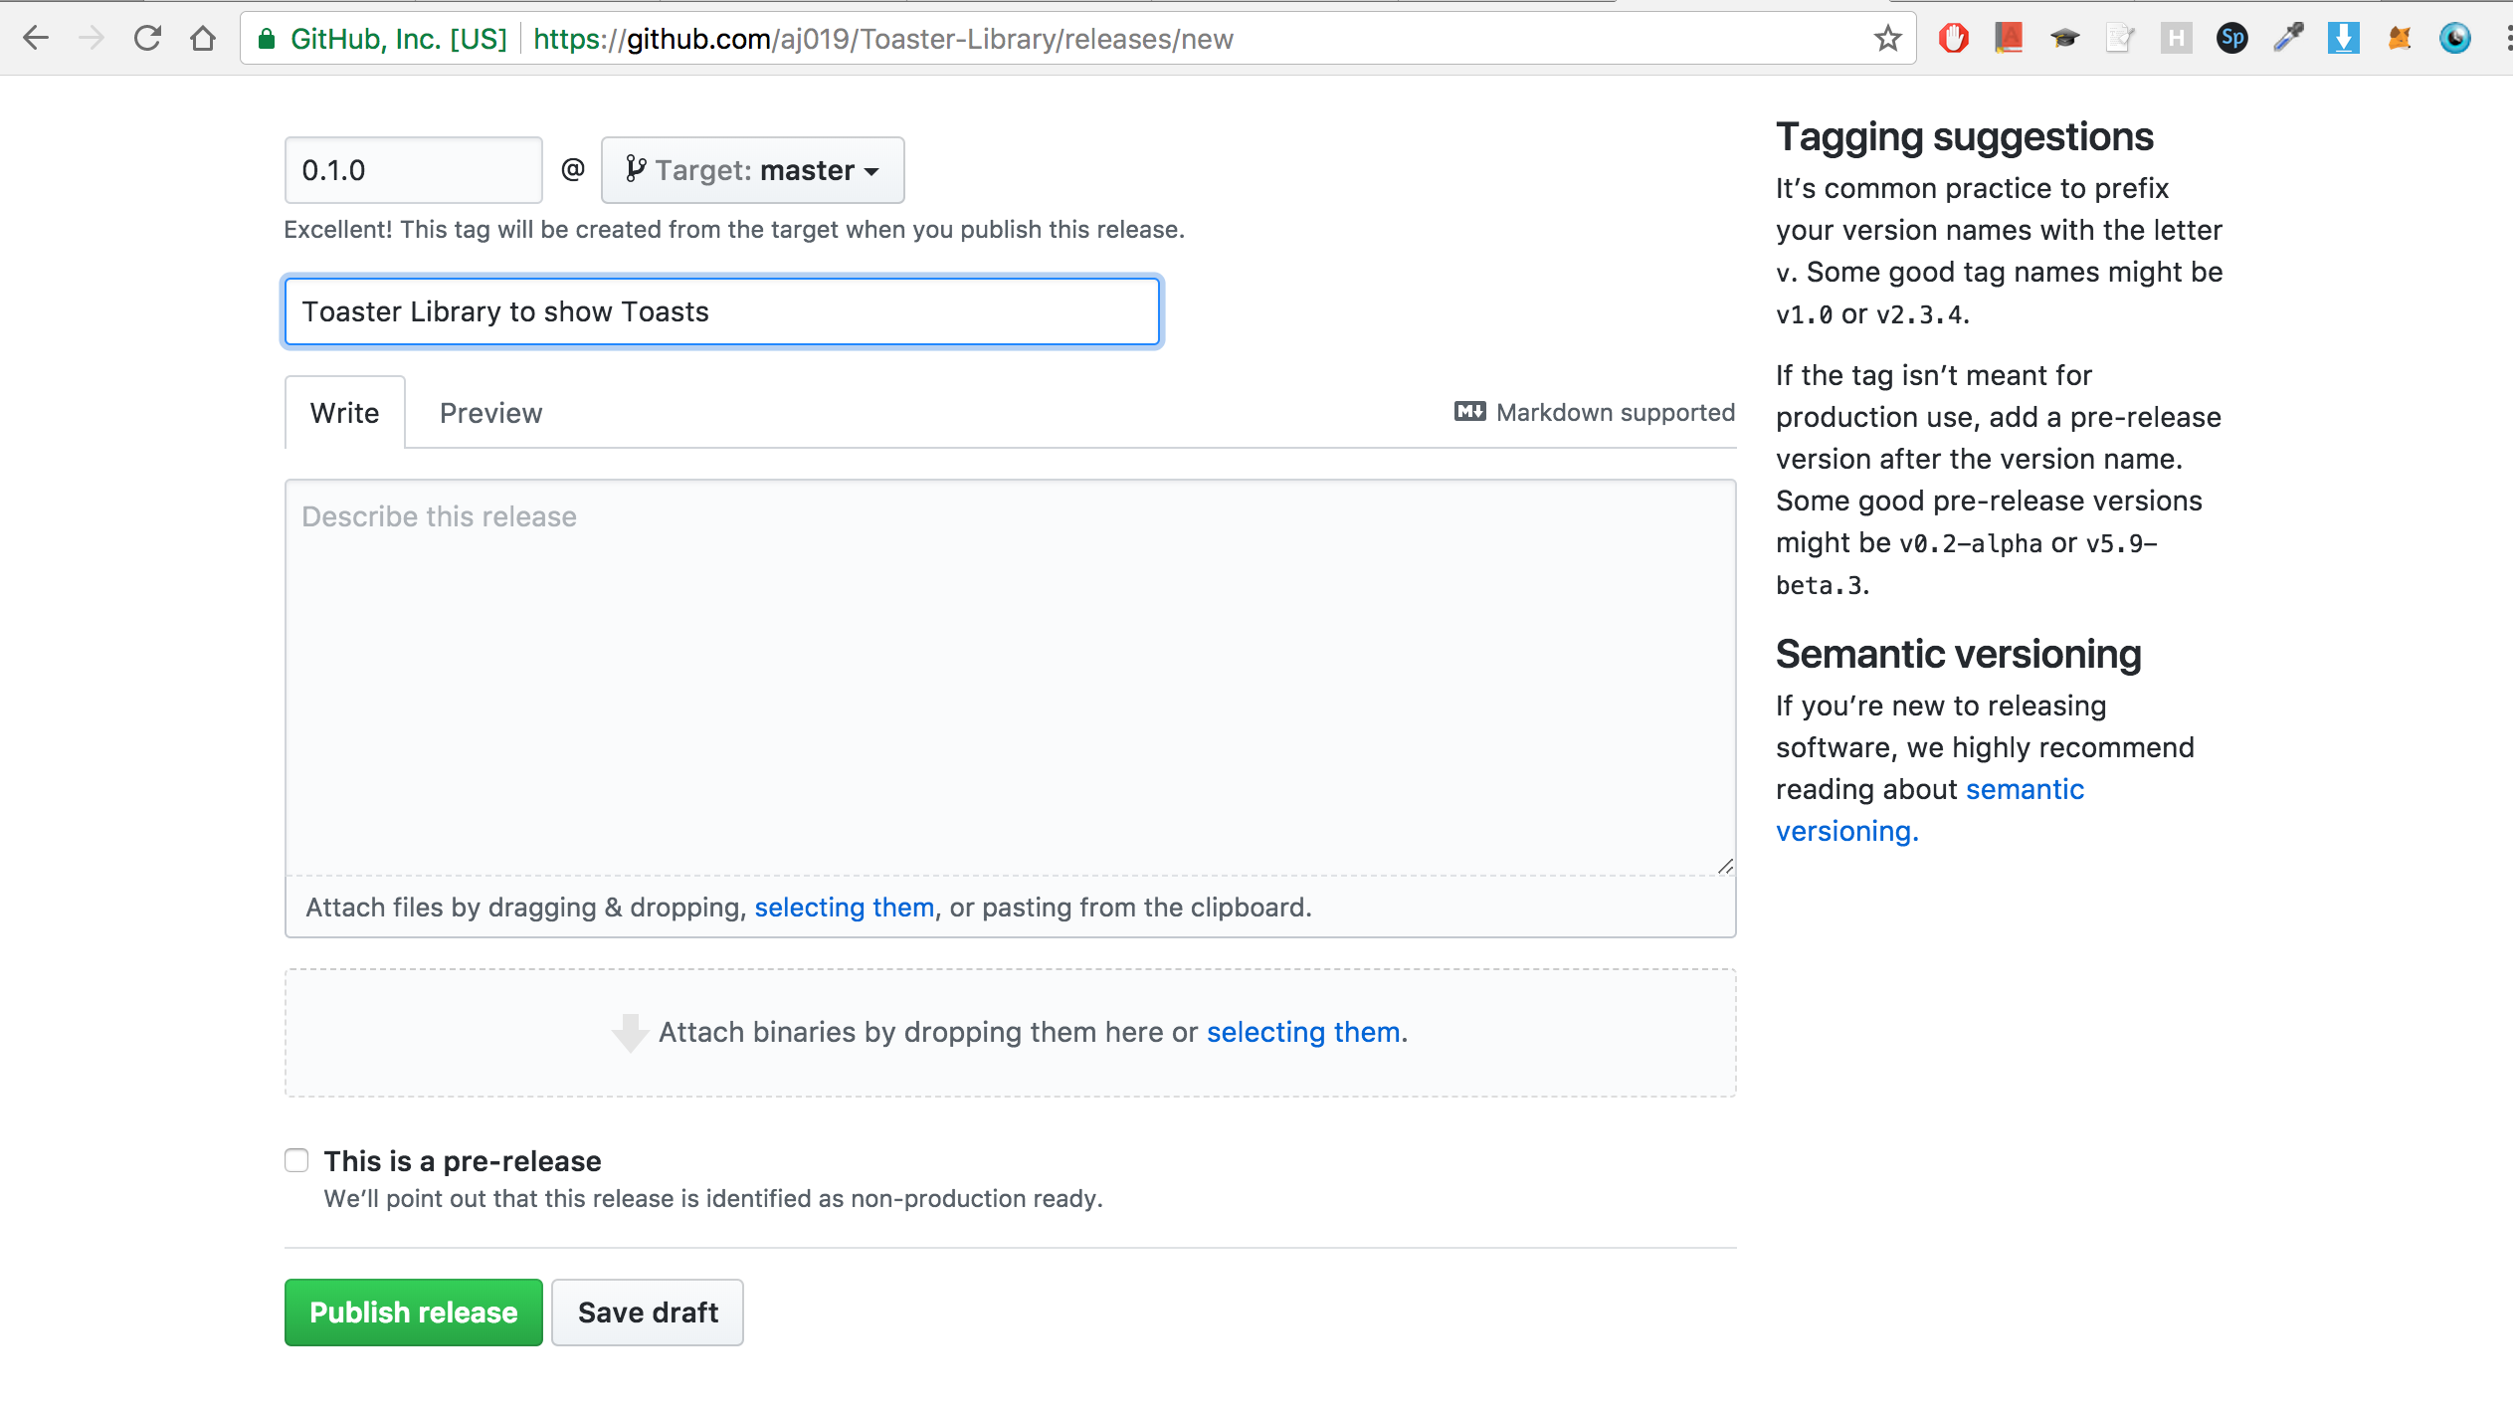Click the graduation cap extension icon
The image size is (2513, 1415).
pyautogui.click(x=2064, y=39)
